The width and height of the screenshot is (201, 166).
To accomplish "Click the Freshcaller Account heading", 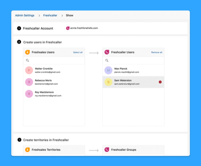I will tap(38, 28).
